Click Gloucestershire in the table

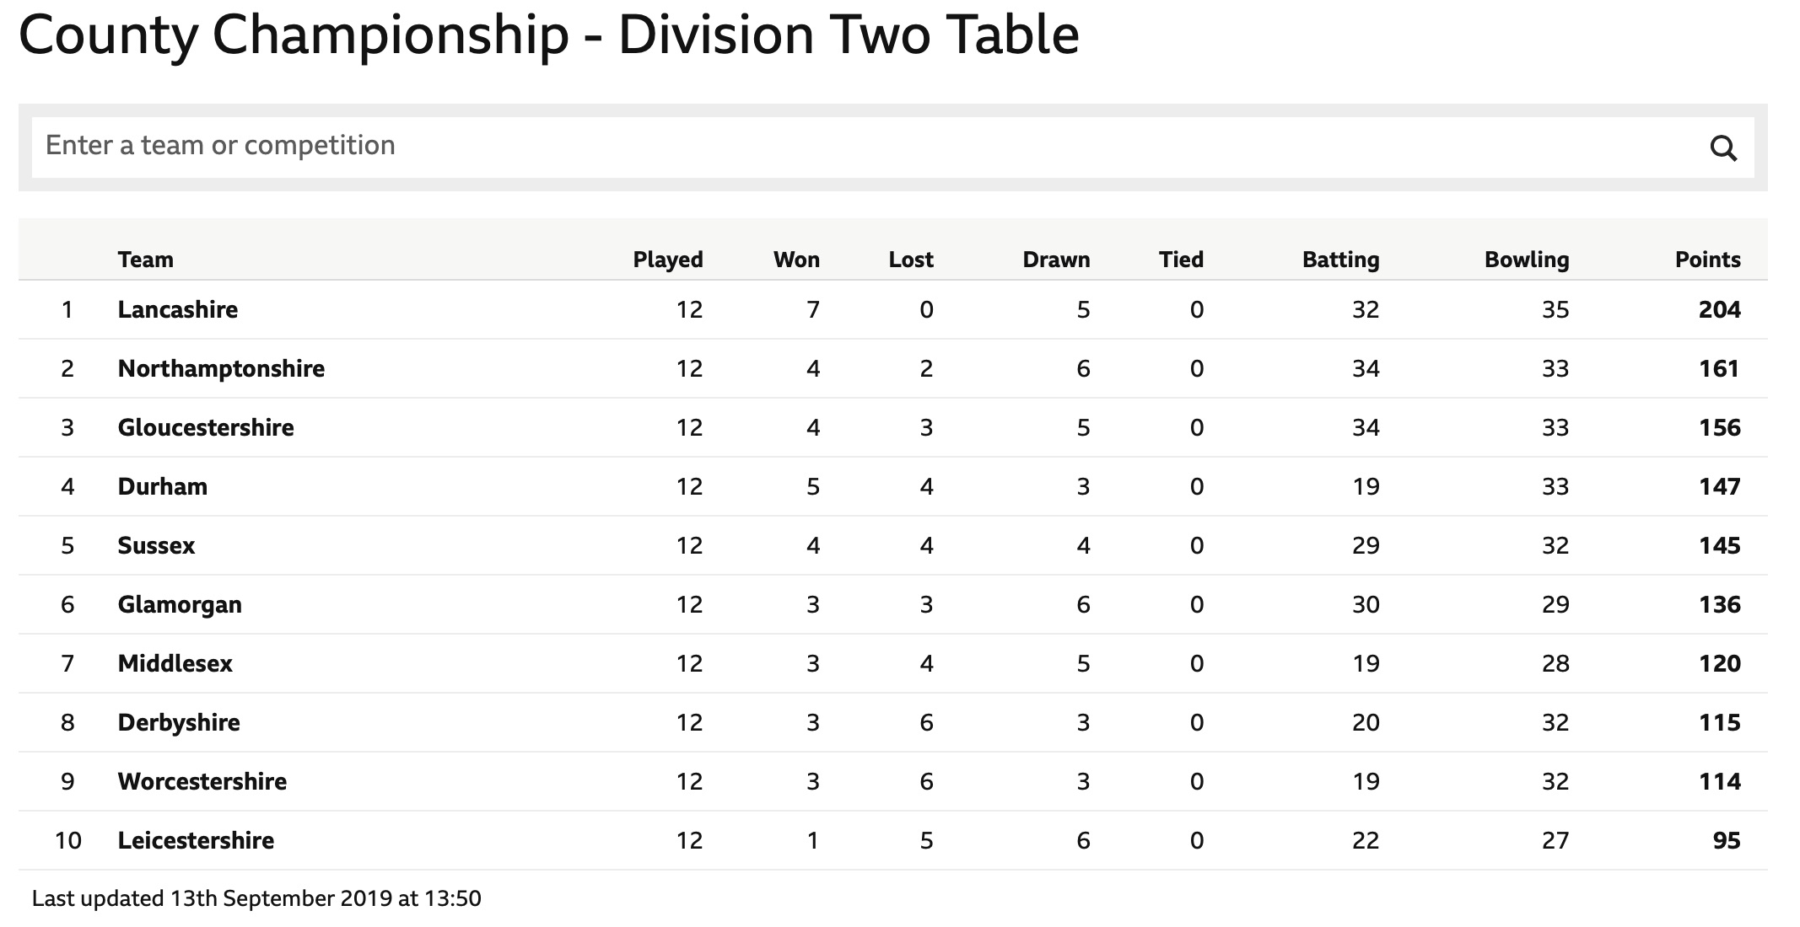point(206,427)
